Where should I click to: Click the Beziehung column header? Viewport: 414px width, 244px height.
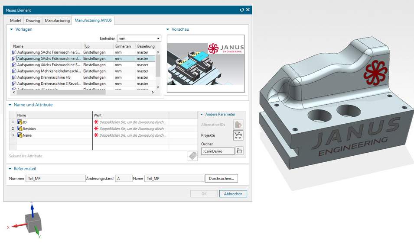click(146, 46)
